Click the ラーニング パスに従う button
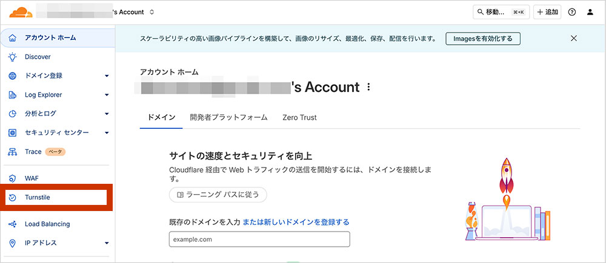Image resolution: width=606 pixels, height=263 pixels. point(218,195)
